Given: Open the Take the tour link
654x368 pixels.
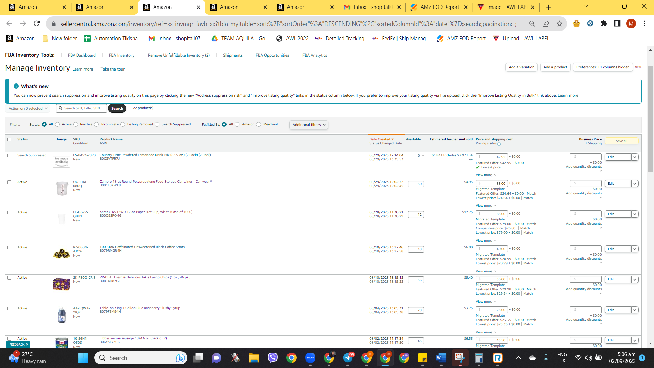Looking at the screenshot, I should point(112,69).
